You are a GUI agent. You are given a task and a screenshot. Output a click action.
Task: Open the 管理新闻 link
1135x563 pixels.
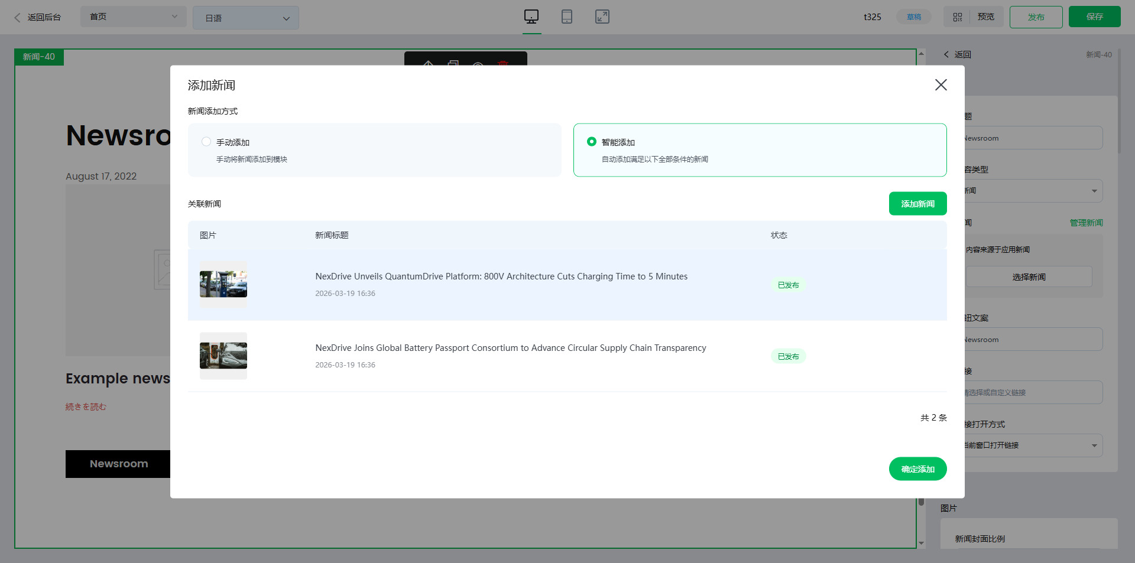1086,223
